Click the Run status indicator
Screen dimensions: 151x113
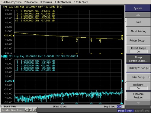(x=130, y=111)
